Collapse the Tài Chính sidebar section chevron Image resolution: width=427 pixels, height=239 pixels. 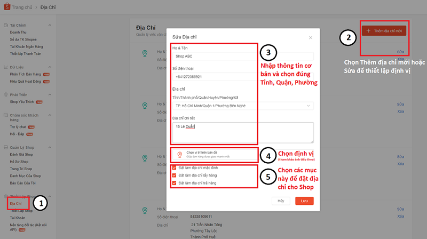click(x=50, y=25)
